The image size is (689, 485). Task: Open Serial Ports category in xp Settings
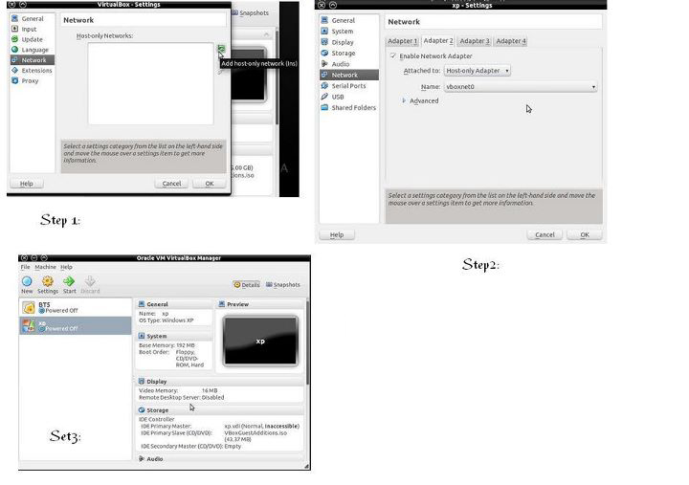[349, 86]
